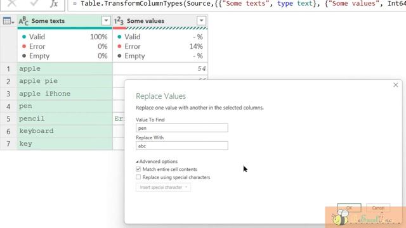406x228 pixels.
Task: Open the Insert special character dropdown
Action: click(x=164, y=187)
